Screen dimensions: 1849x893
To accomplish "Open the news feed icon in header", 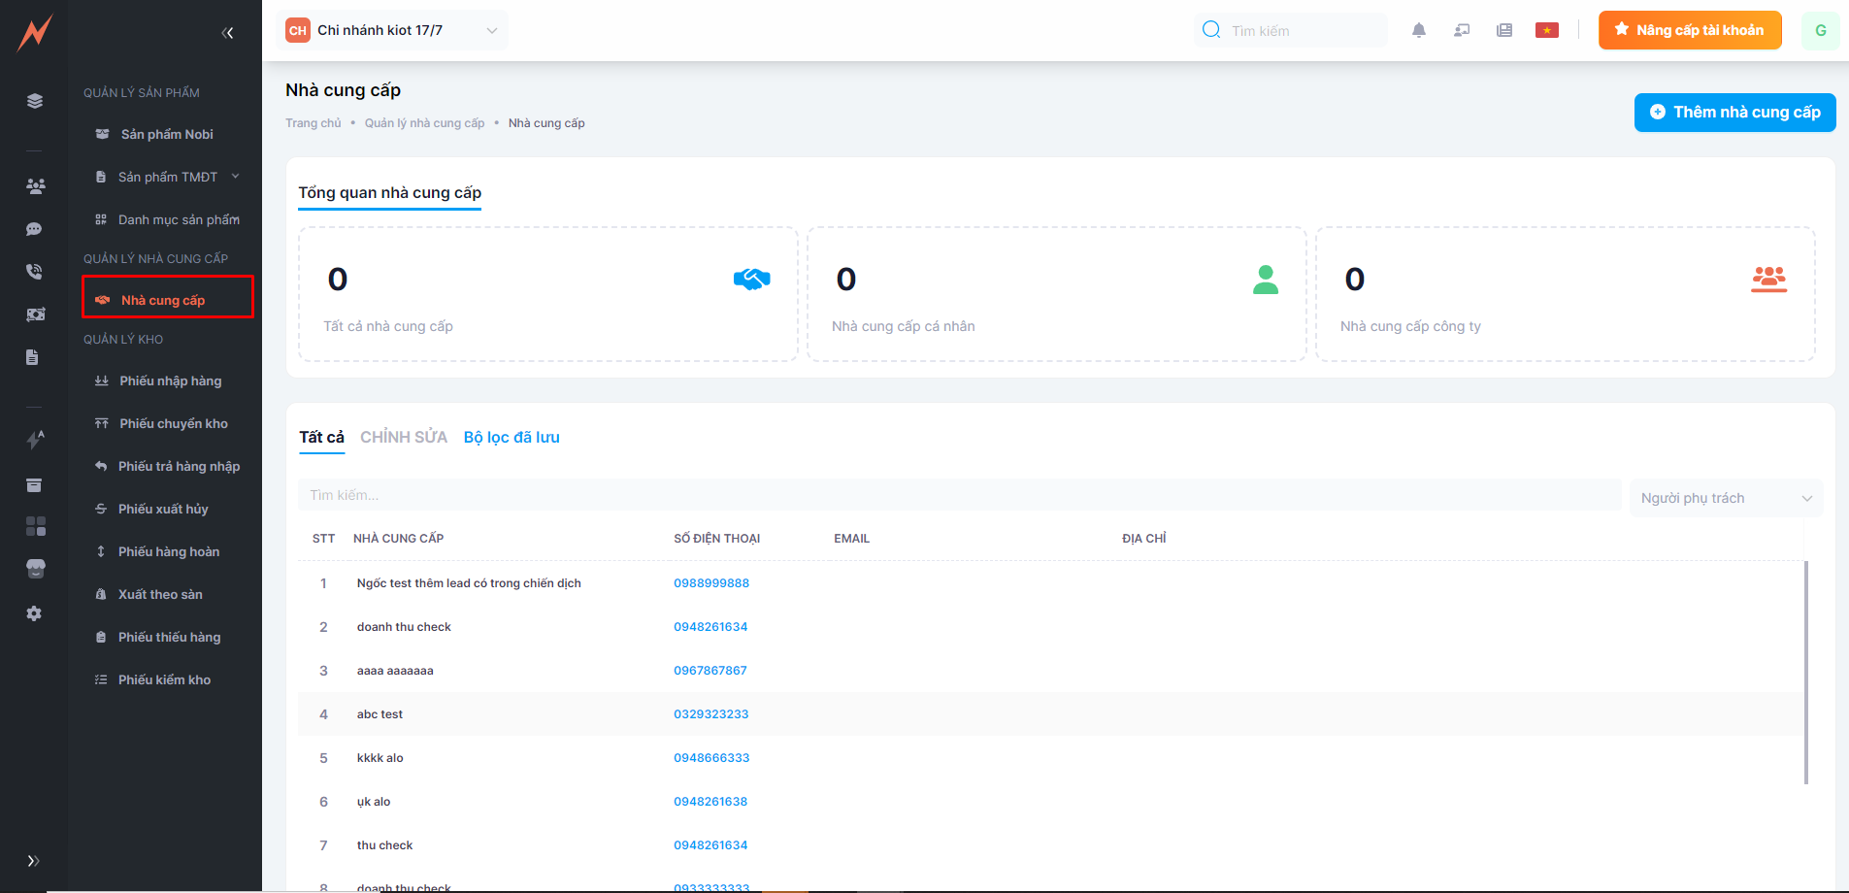I will [1503, 30].
